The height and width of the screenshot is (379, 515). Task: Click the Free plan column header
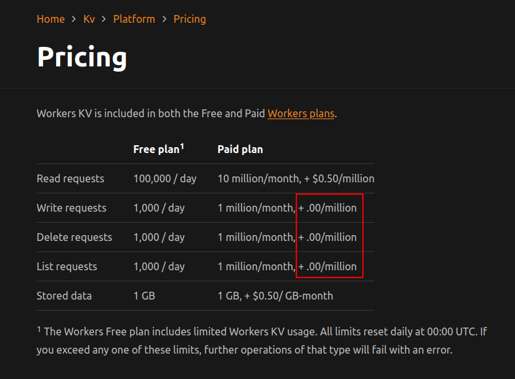(155, 149)
